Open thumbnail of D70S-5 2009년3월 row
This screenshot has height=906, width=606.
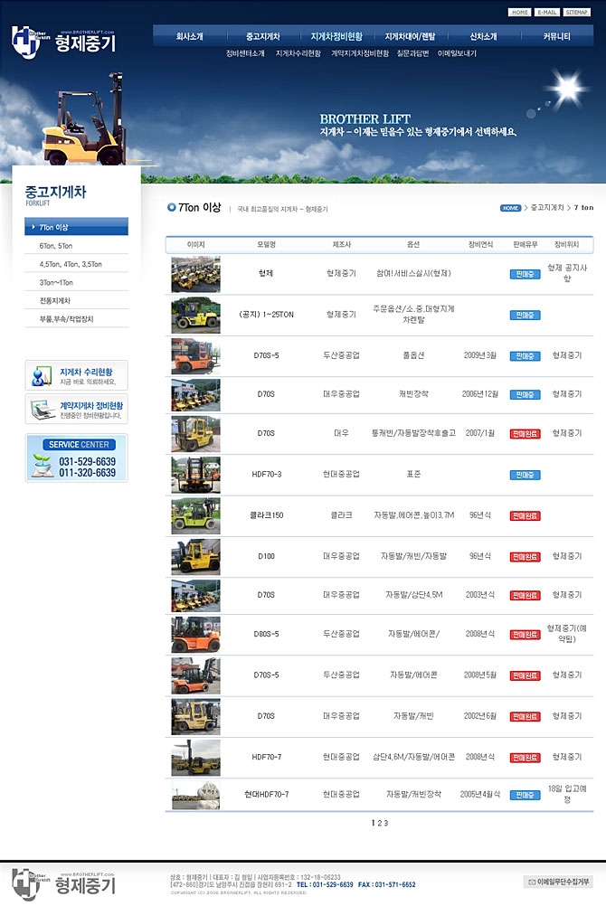point(196,356)
